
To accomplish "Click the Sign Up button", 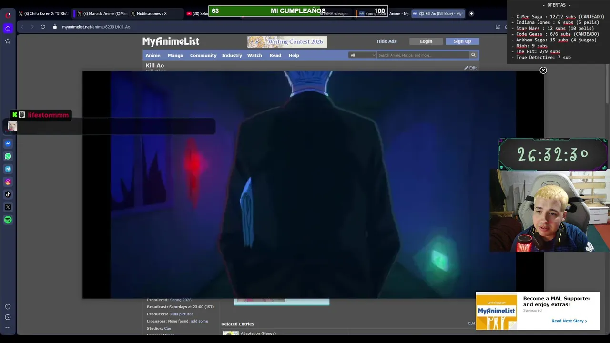I will click(462, 41).
